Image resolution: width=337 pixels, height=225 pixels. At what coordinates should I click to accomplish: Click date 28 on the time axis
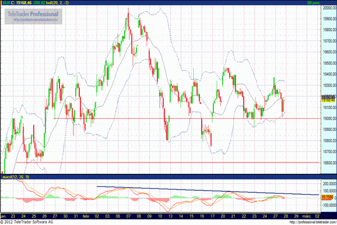point(286,216)
